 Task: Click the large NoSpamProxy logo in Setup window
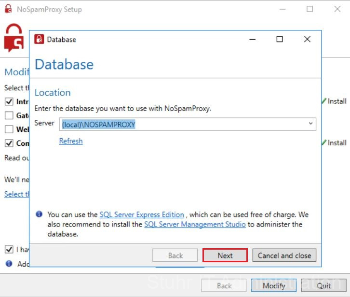14,38
